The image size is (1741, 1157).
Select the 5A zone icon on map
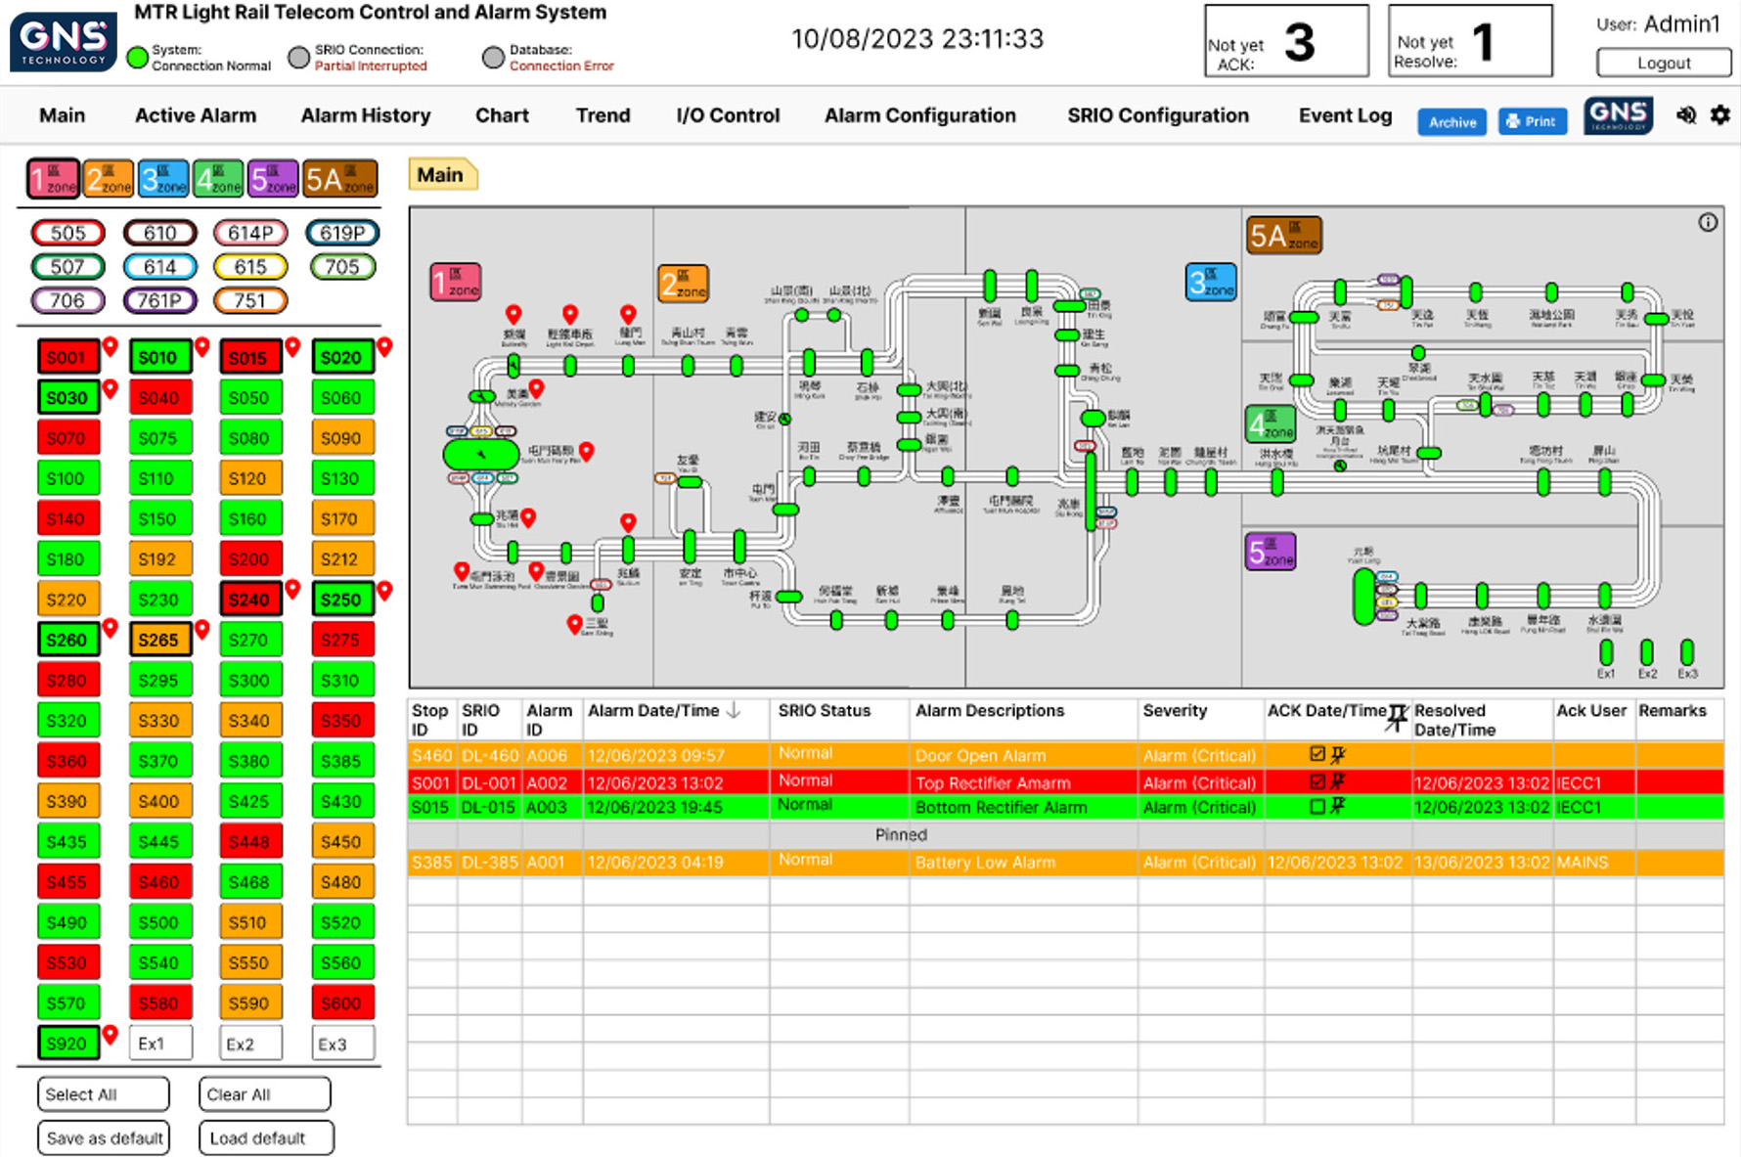(x=1284, y=236)
